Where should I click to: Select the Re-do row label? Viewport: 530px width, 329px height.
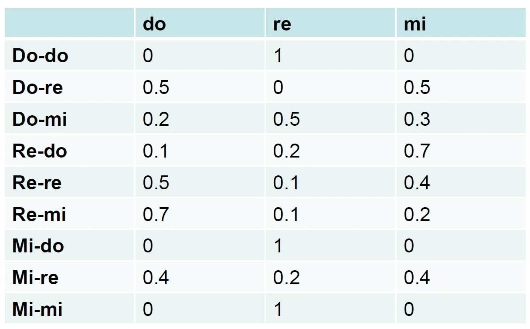tap(40, 151)
